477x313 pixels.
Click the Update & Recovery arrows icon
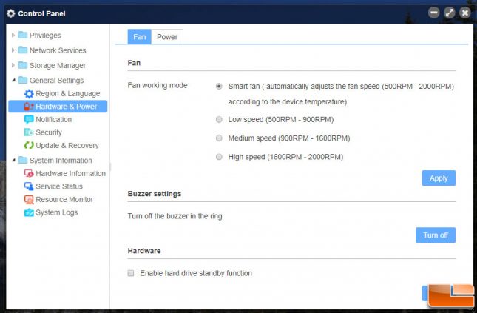(29, 145)
